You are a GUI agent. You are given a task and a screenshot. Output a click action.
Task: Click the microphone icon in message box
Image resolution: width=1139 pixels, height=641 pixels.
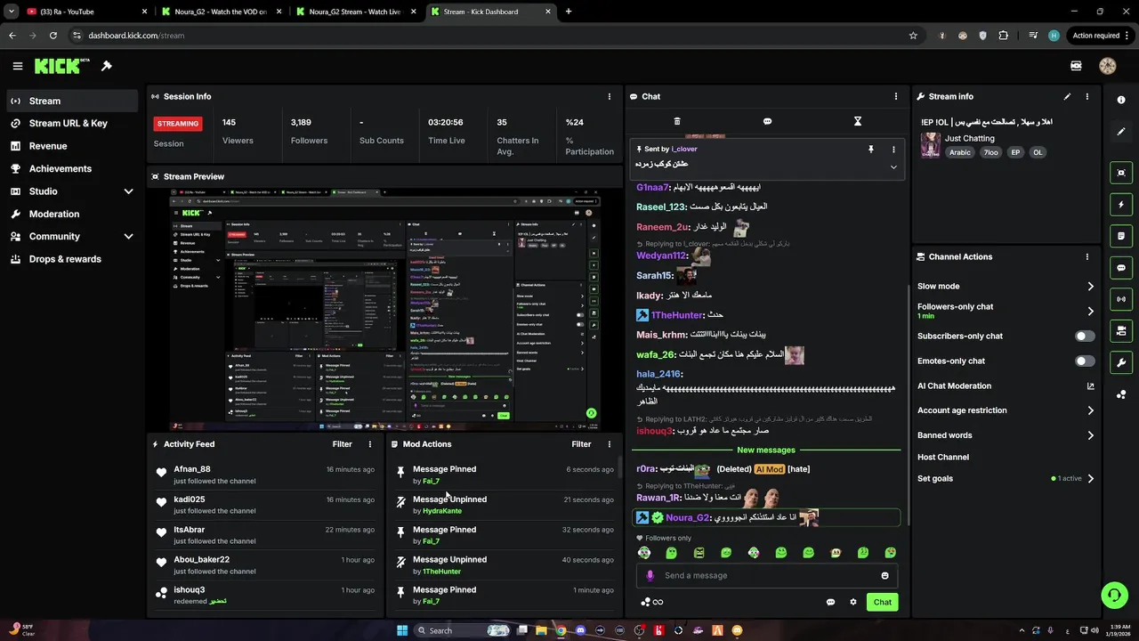[650, 575]
